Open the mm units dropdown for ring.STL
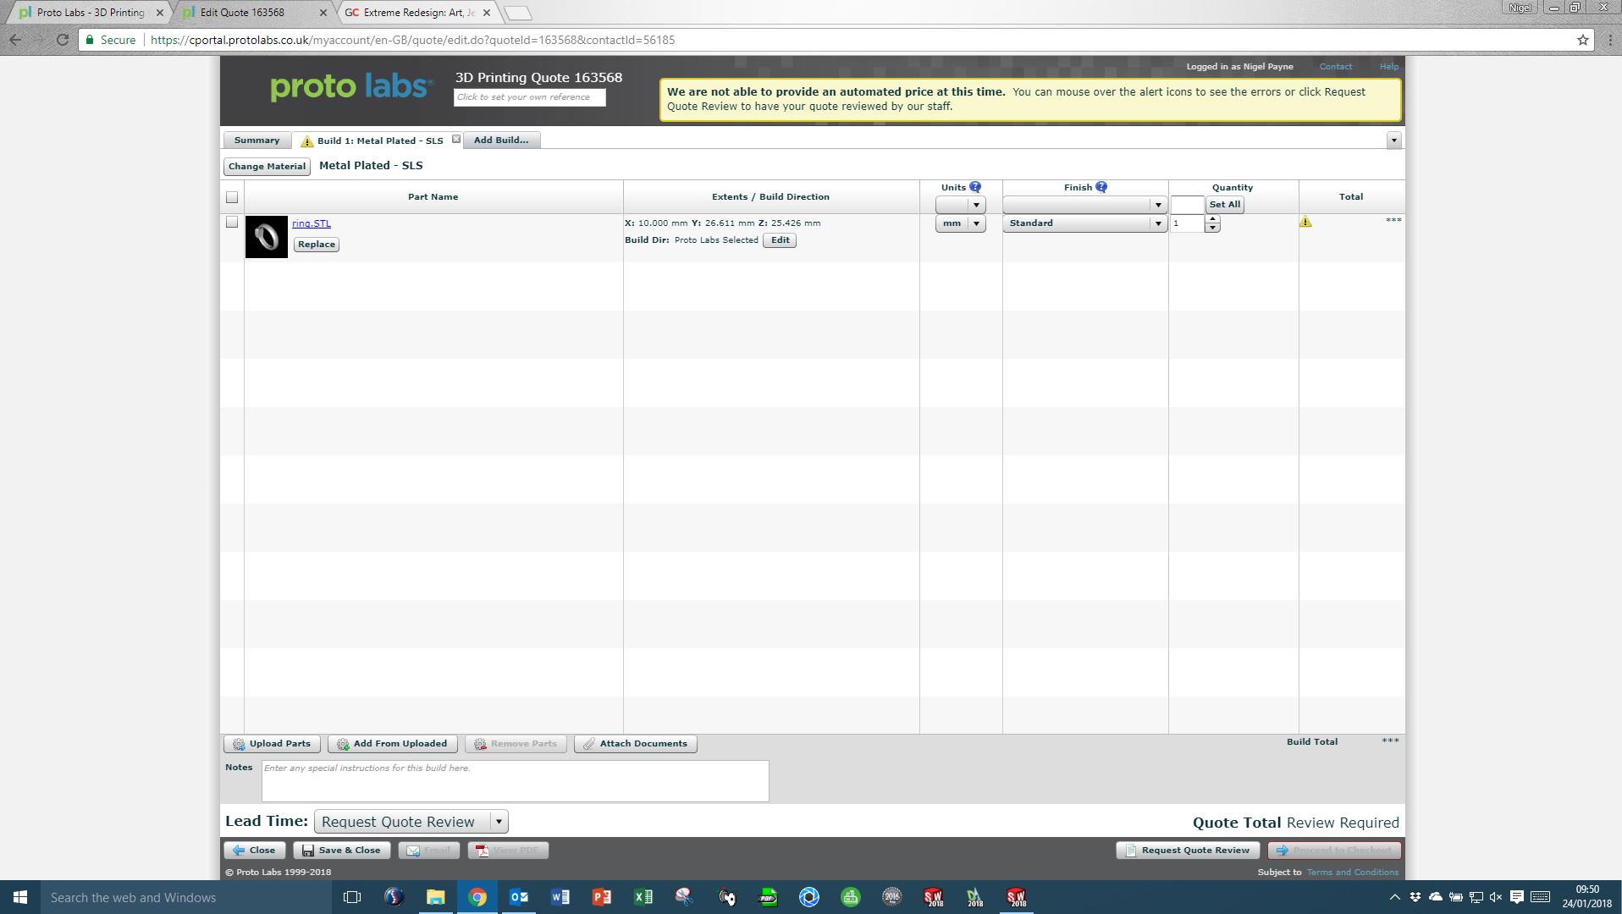This screenshot has width=1622, height=914. click(960, 223)
